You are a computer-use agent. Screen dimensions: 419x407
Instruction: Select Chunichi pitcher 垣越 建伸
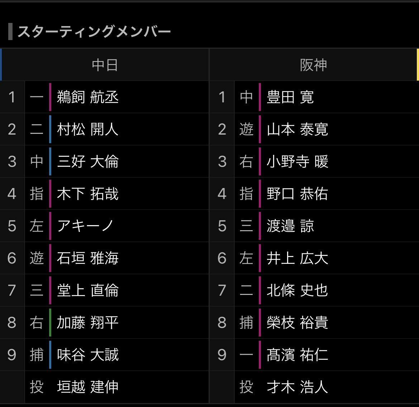(88, 387)
